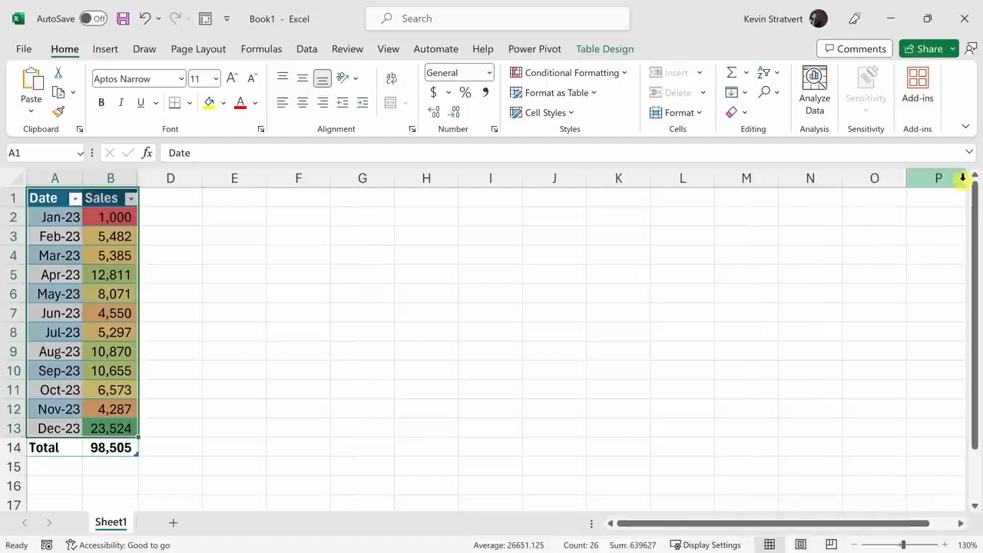Viewport: 983px width, 553px height.
Task: Switch to the Formulas tab
Action: point(261,48)
